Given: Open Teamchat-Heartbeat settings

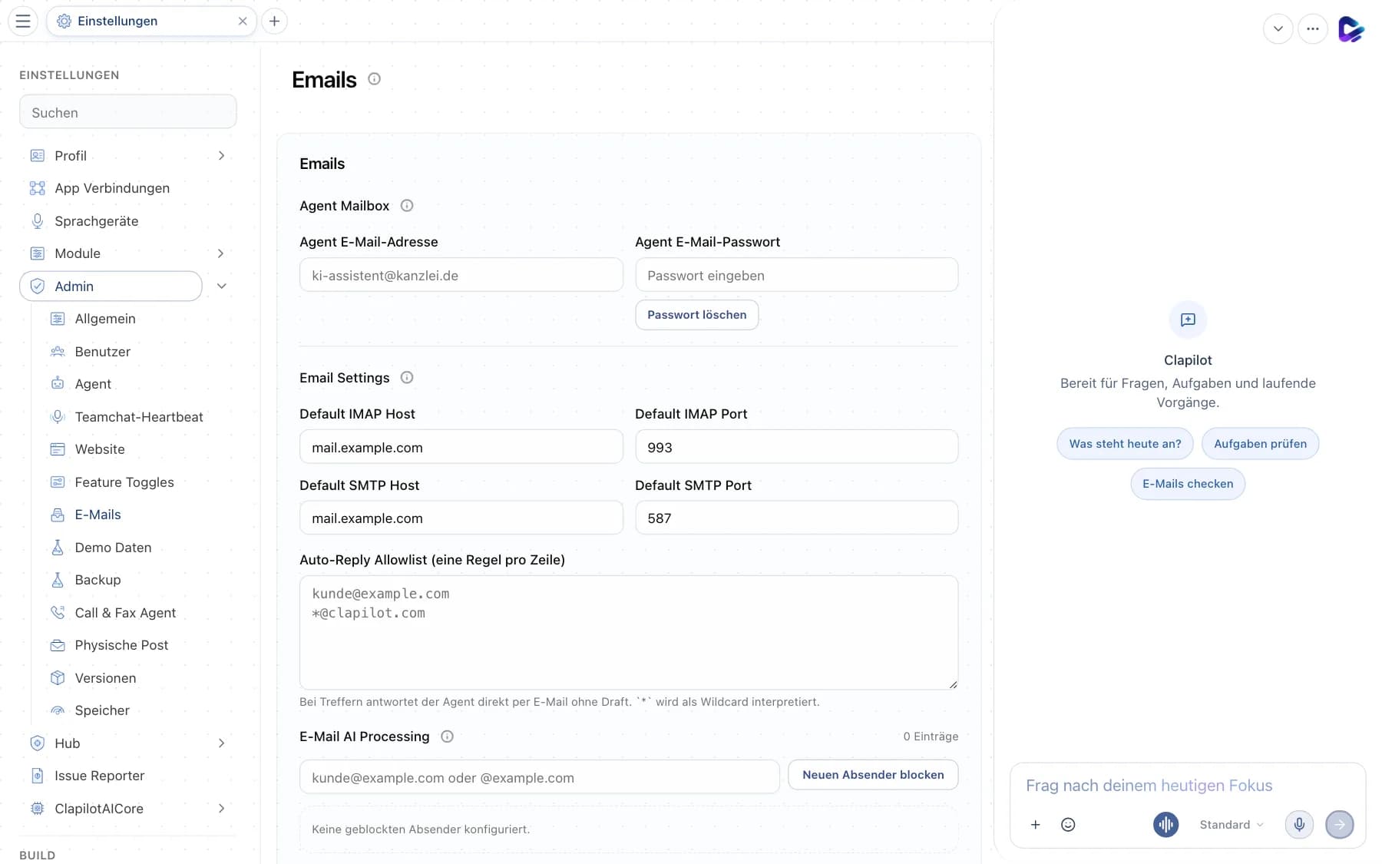Looking at the screenshot, I should tap(138, 416).
